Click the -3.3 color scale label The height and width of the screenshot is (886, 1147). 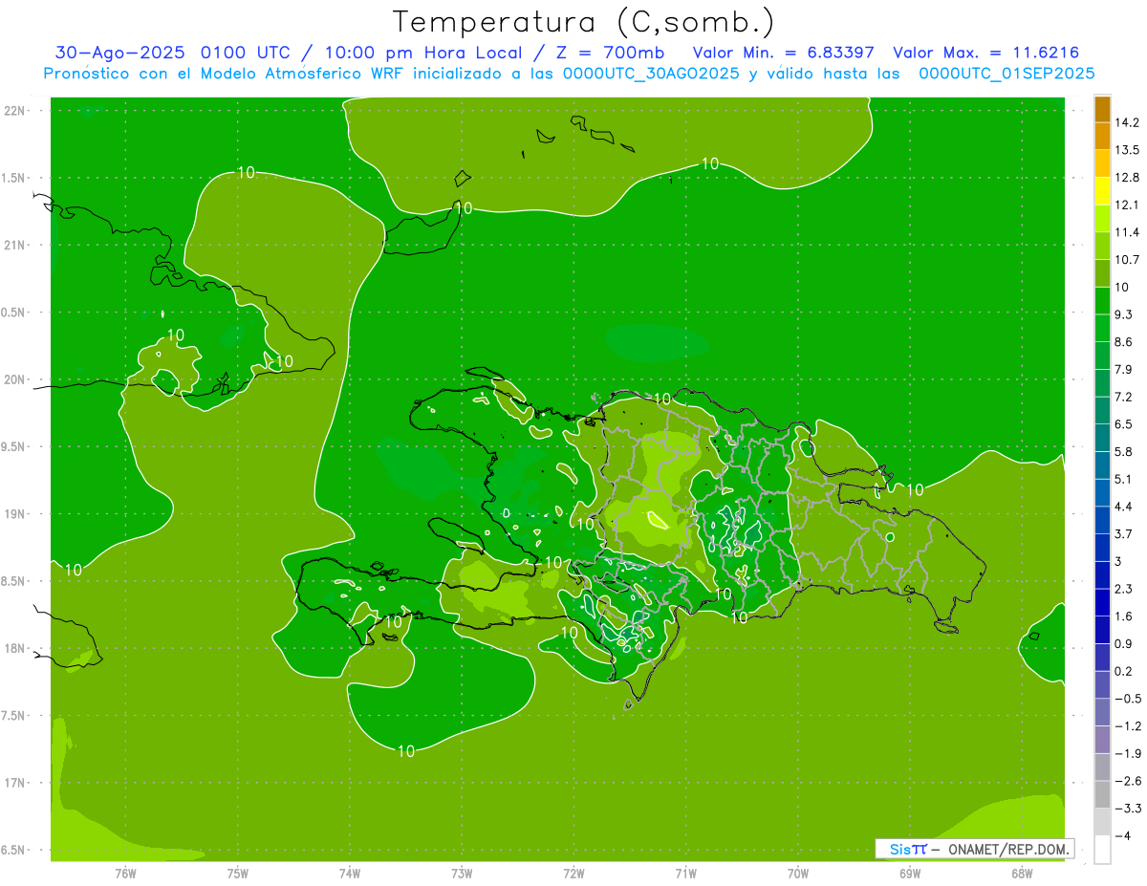coord(1127,809)
